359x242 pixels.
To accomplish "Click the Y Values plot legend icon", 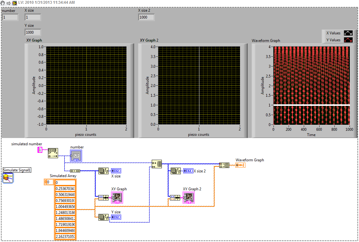I will 348,40.
